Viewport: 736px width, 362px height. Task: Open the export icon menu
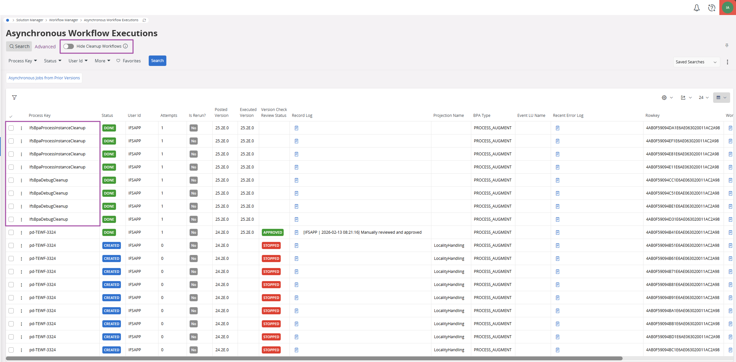click(x=683, y=98)
